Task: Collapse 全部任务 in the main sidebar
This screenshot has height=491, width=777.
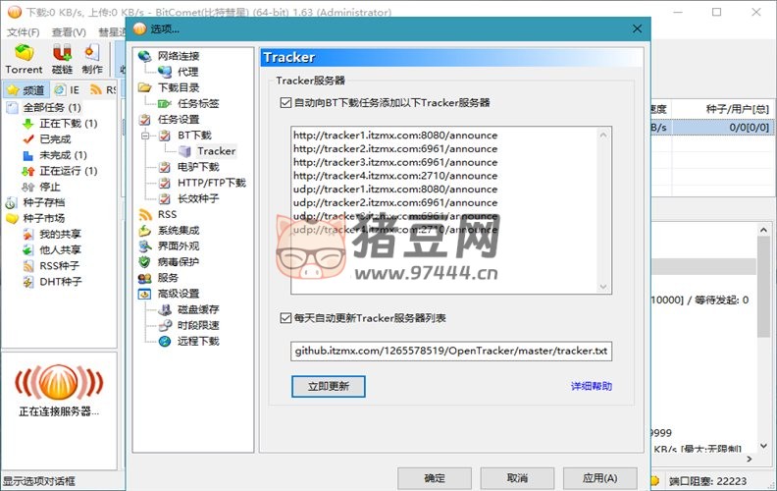Action: tap(11, 107)
